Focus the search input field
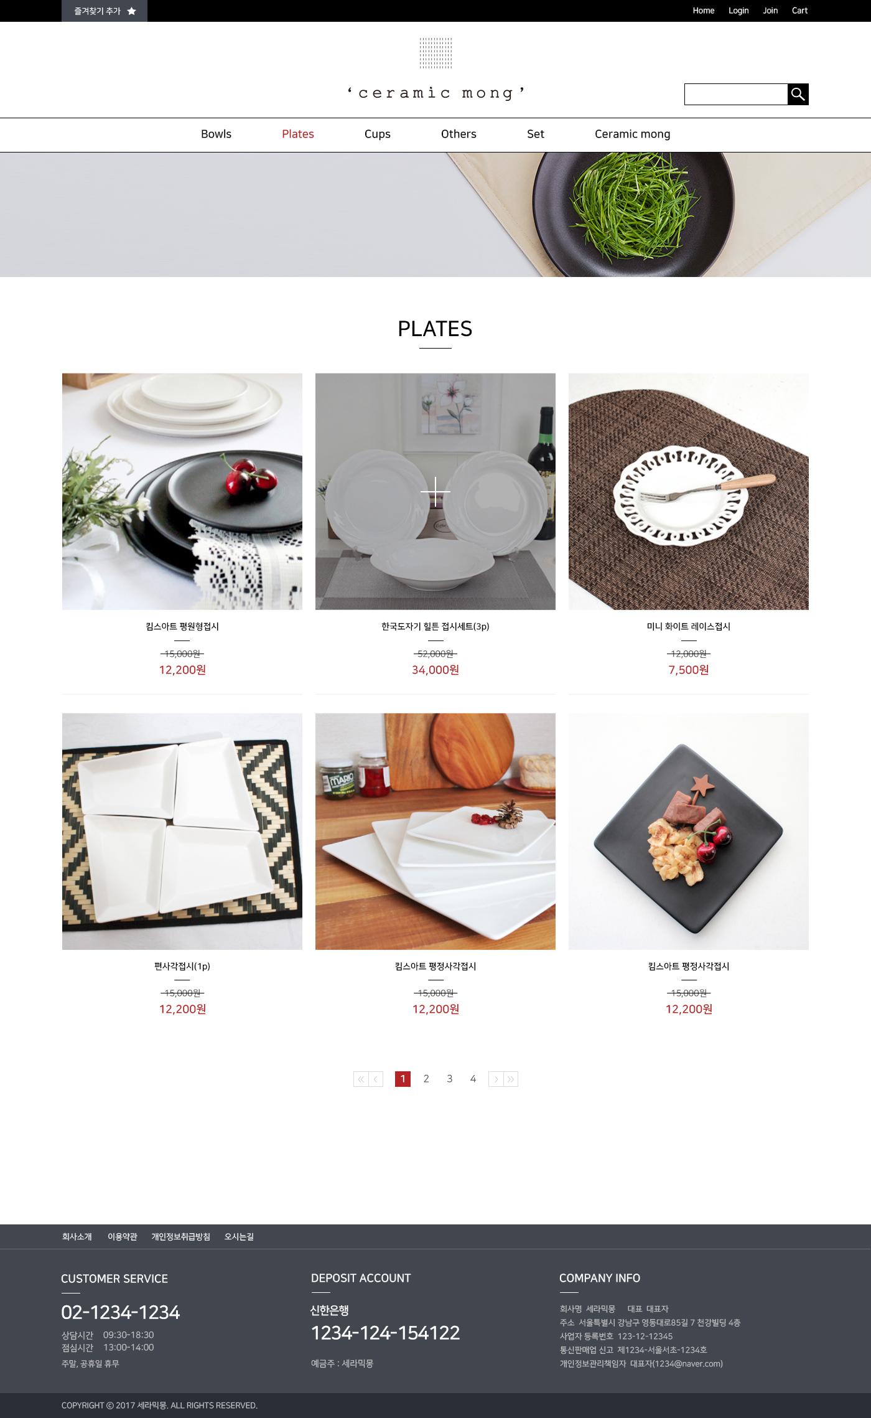 pos(736,95)
